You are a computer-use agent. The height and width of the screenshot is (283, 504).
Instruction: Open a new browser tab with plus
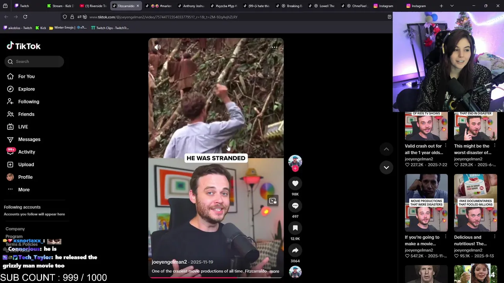(x=441, y=6)
